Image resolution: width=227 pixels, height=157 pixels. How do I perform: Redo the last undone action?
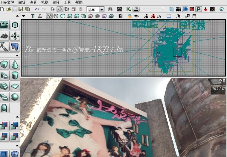pos(44,9)
